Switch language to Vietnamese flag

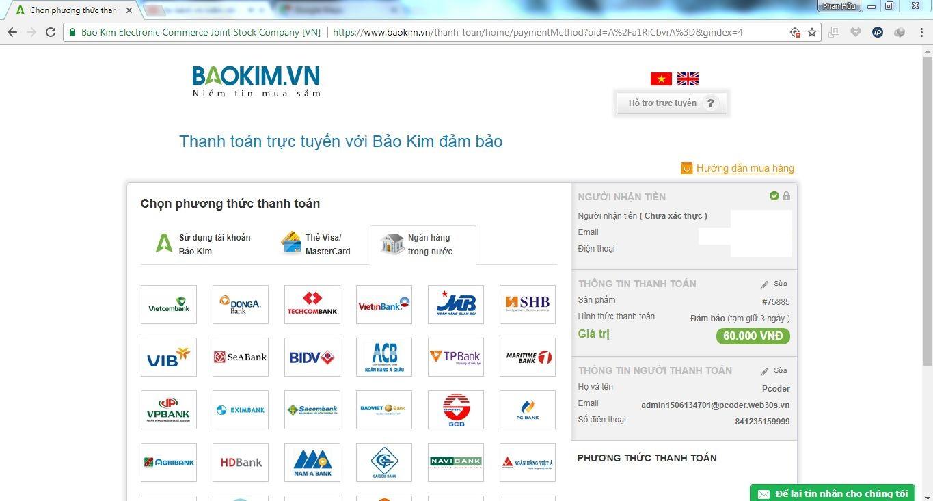pos(661,79)
